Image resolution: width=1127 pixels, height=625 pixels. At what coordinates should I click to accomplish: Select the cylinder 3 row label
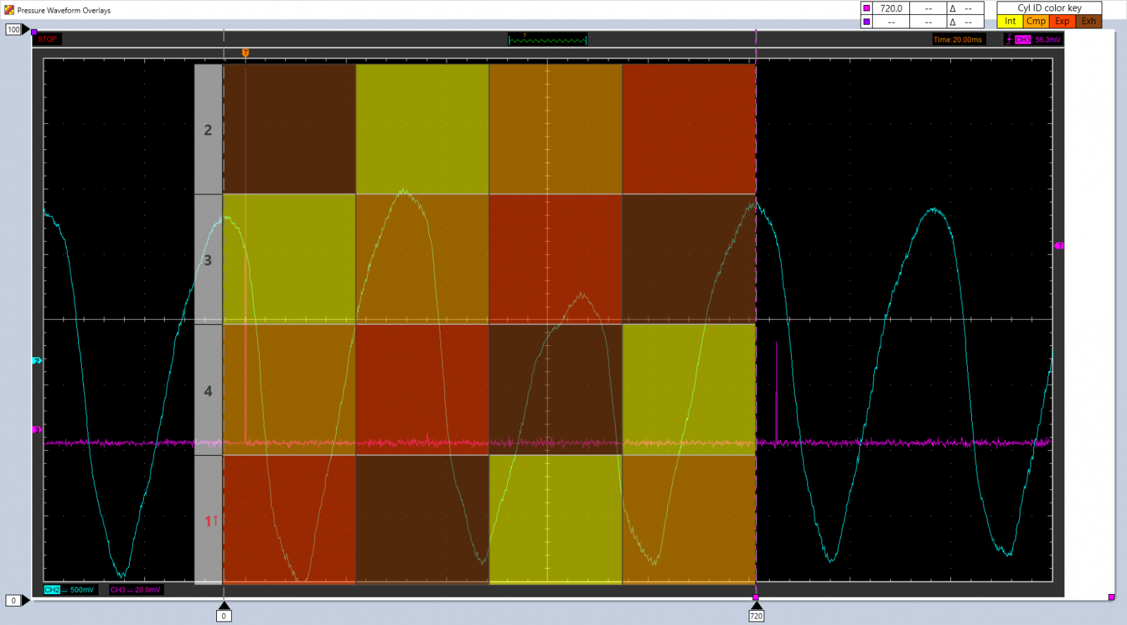(x=208, y=260)
